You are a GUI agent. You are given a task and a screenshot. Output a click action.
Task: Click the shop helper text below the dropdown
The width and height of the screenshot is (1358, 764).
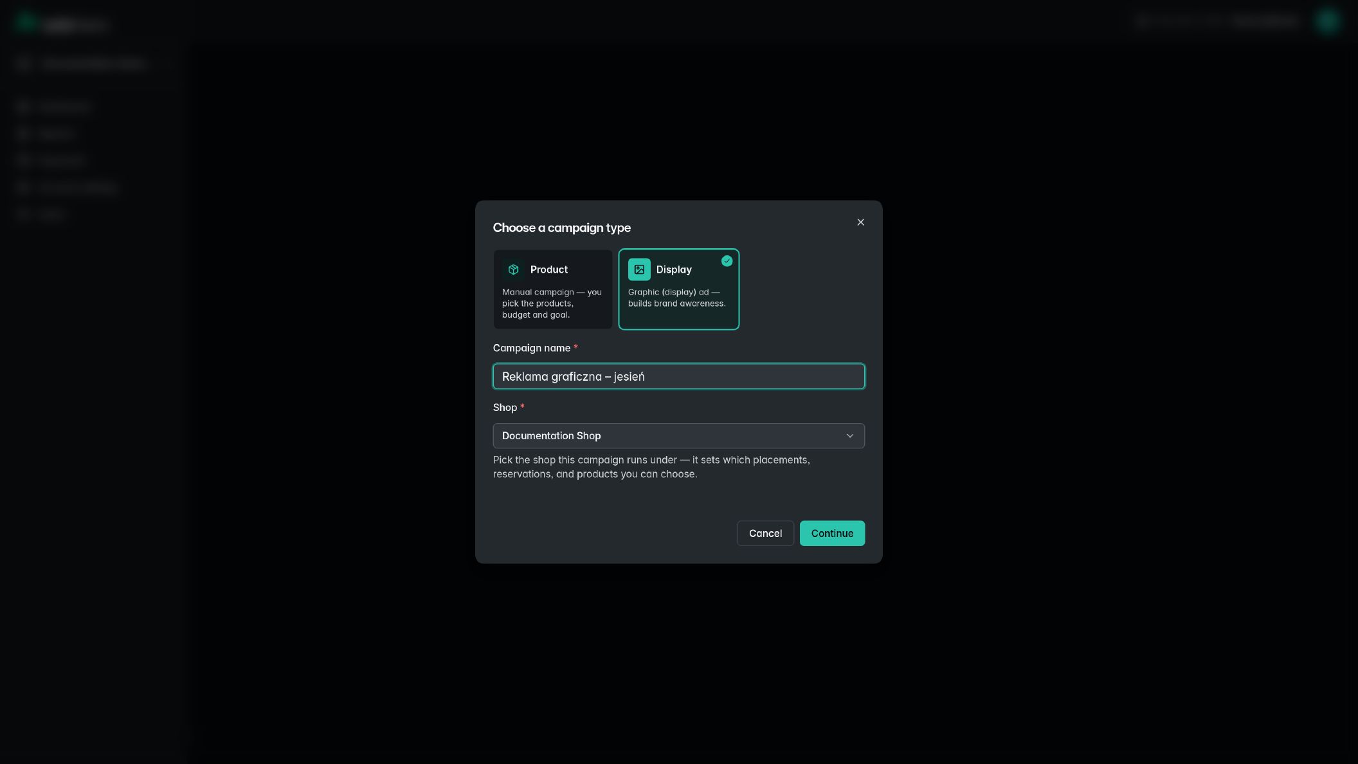coord(651,467)
